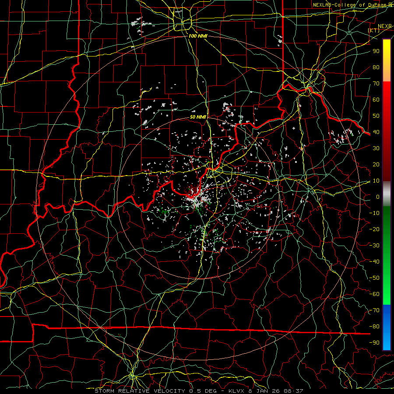This screenshot has width=394, height=394.
Task: Click the "KLVX 8 JAN 26 08:37" timestamp text
Action: click(x=266, y=391)
